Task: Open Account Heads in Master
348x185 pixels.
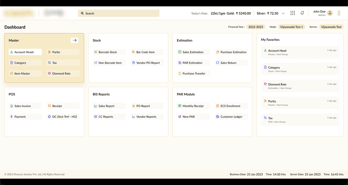Action: coord(25,52)
